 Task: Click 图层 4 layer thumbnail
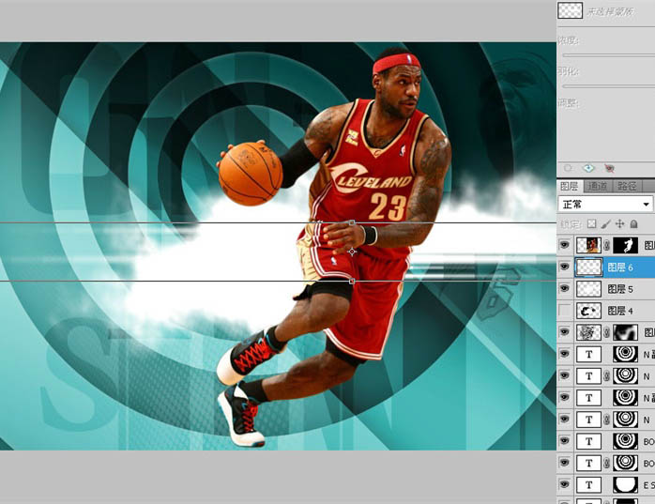click(x=588, y=311)
